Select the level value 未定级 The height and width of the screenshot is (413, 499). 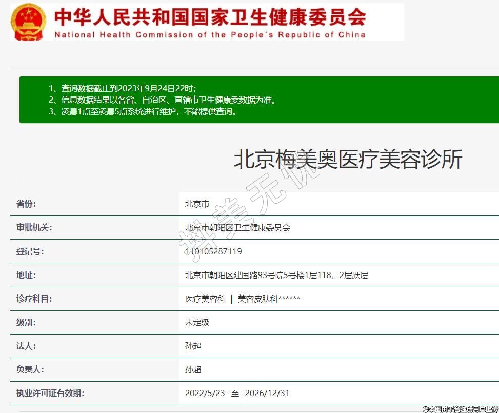tap(197, 322)
